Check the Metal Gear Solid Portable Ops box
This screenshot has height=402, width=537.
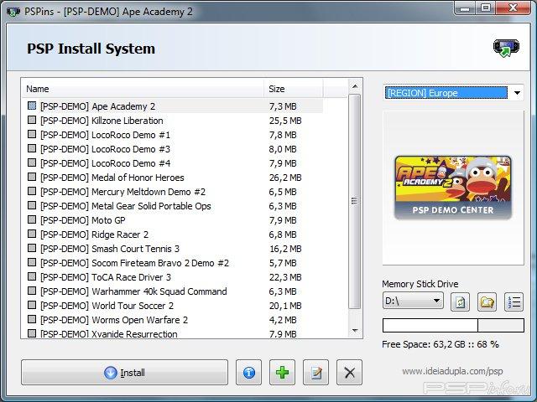point(32,205)
